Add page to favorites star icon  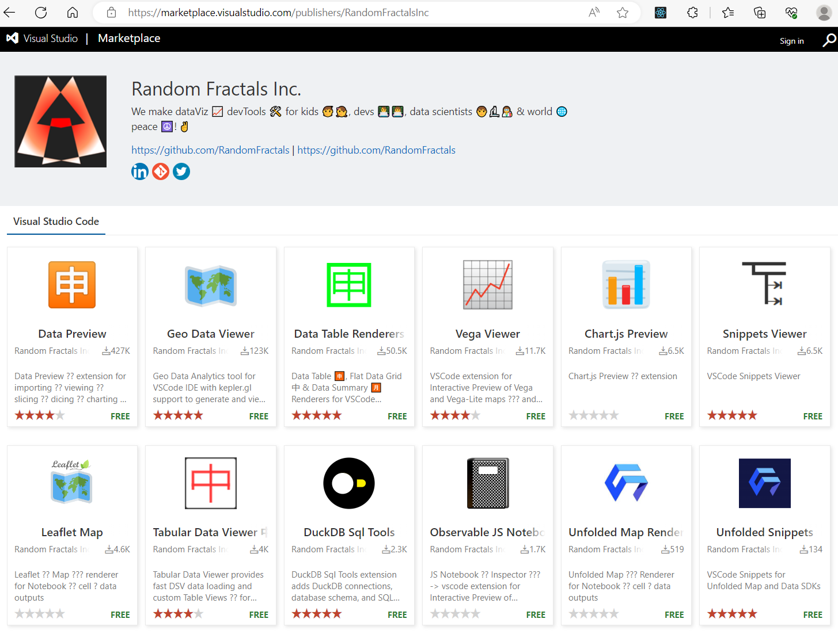pyautogui.click(x=623, y=13)
